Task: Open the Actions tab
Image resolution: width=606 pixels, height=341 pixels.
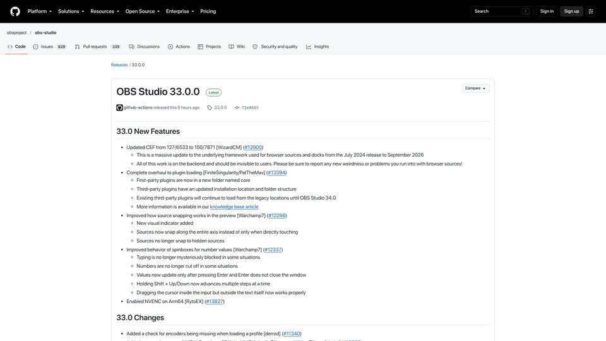Action: point(179,46)
